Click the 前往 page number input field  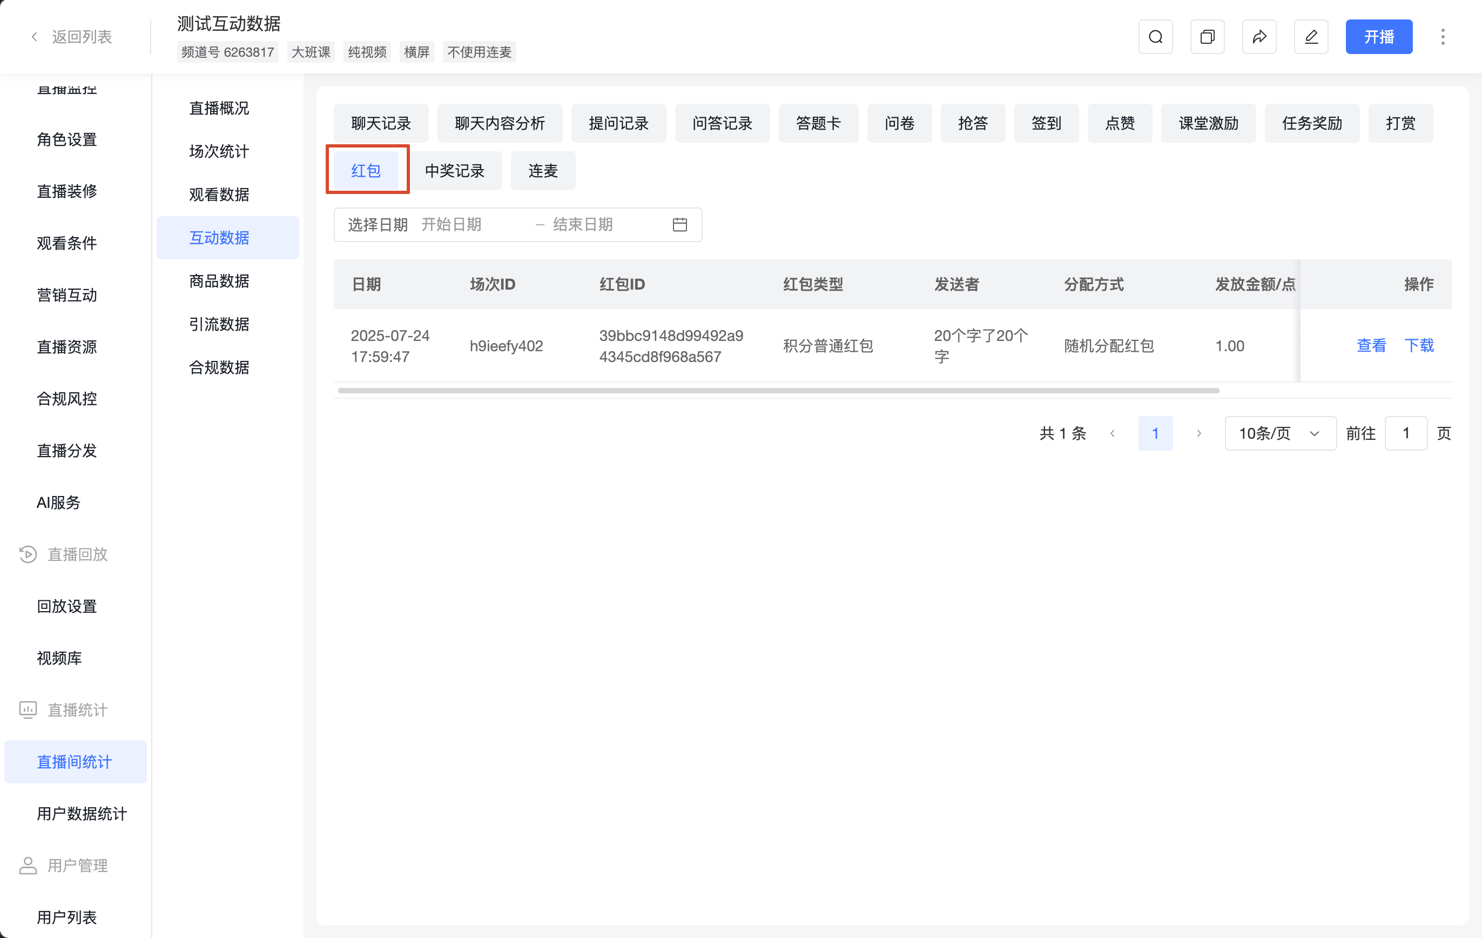pyautogui.click(x=1406, y=433)
